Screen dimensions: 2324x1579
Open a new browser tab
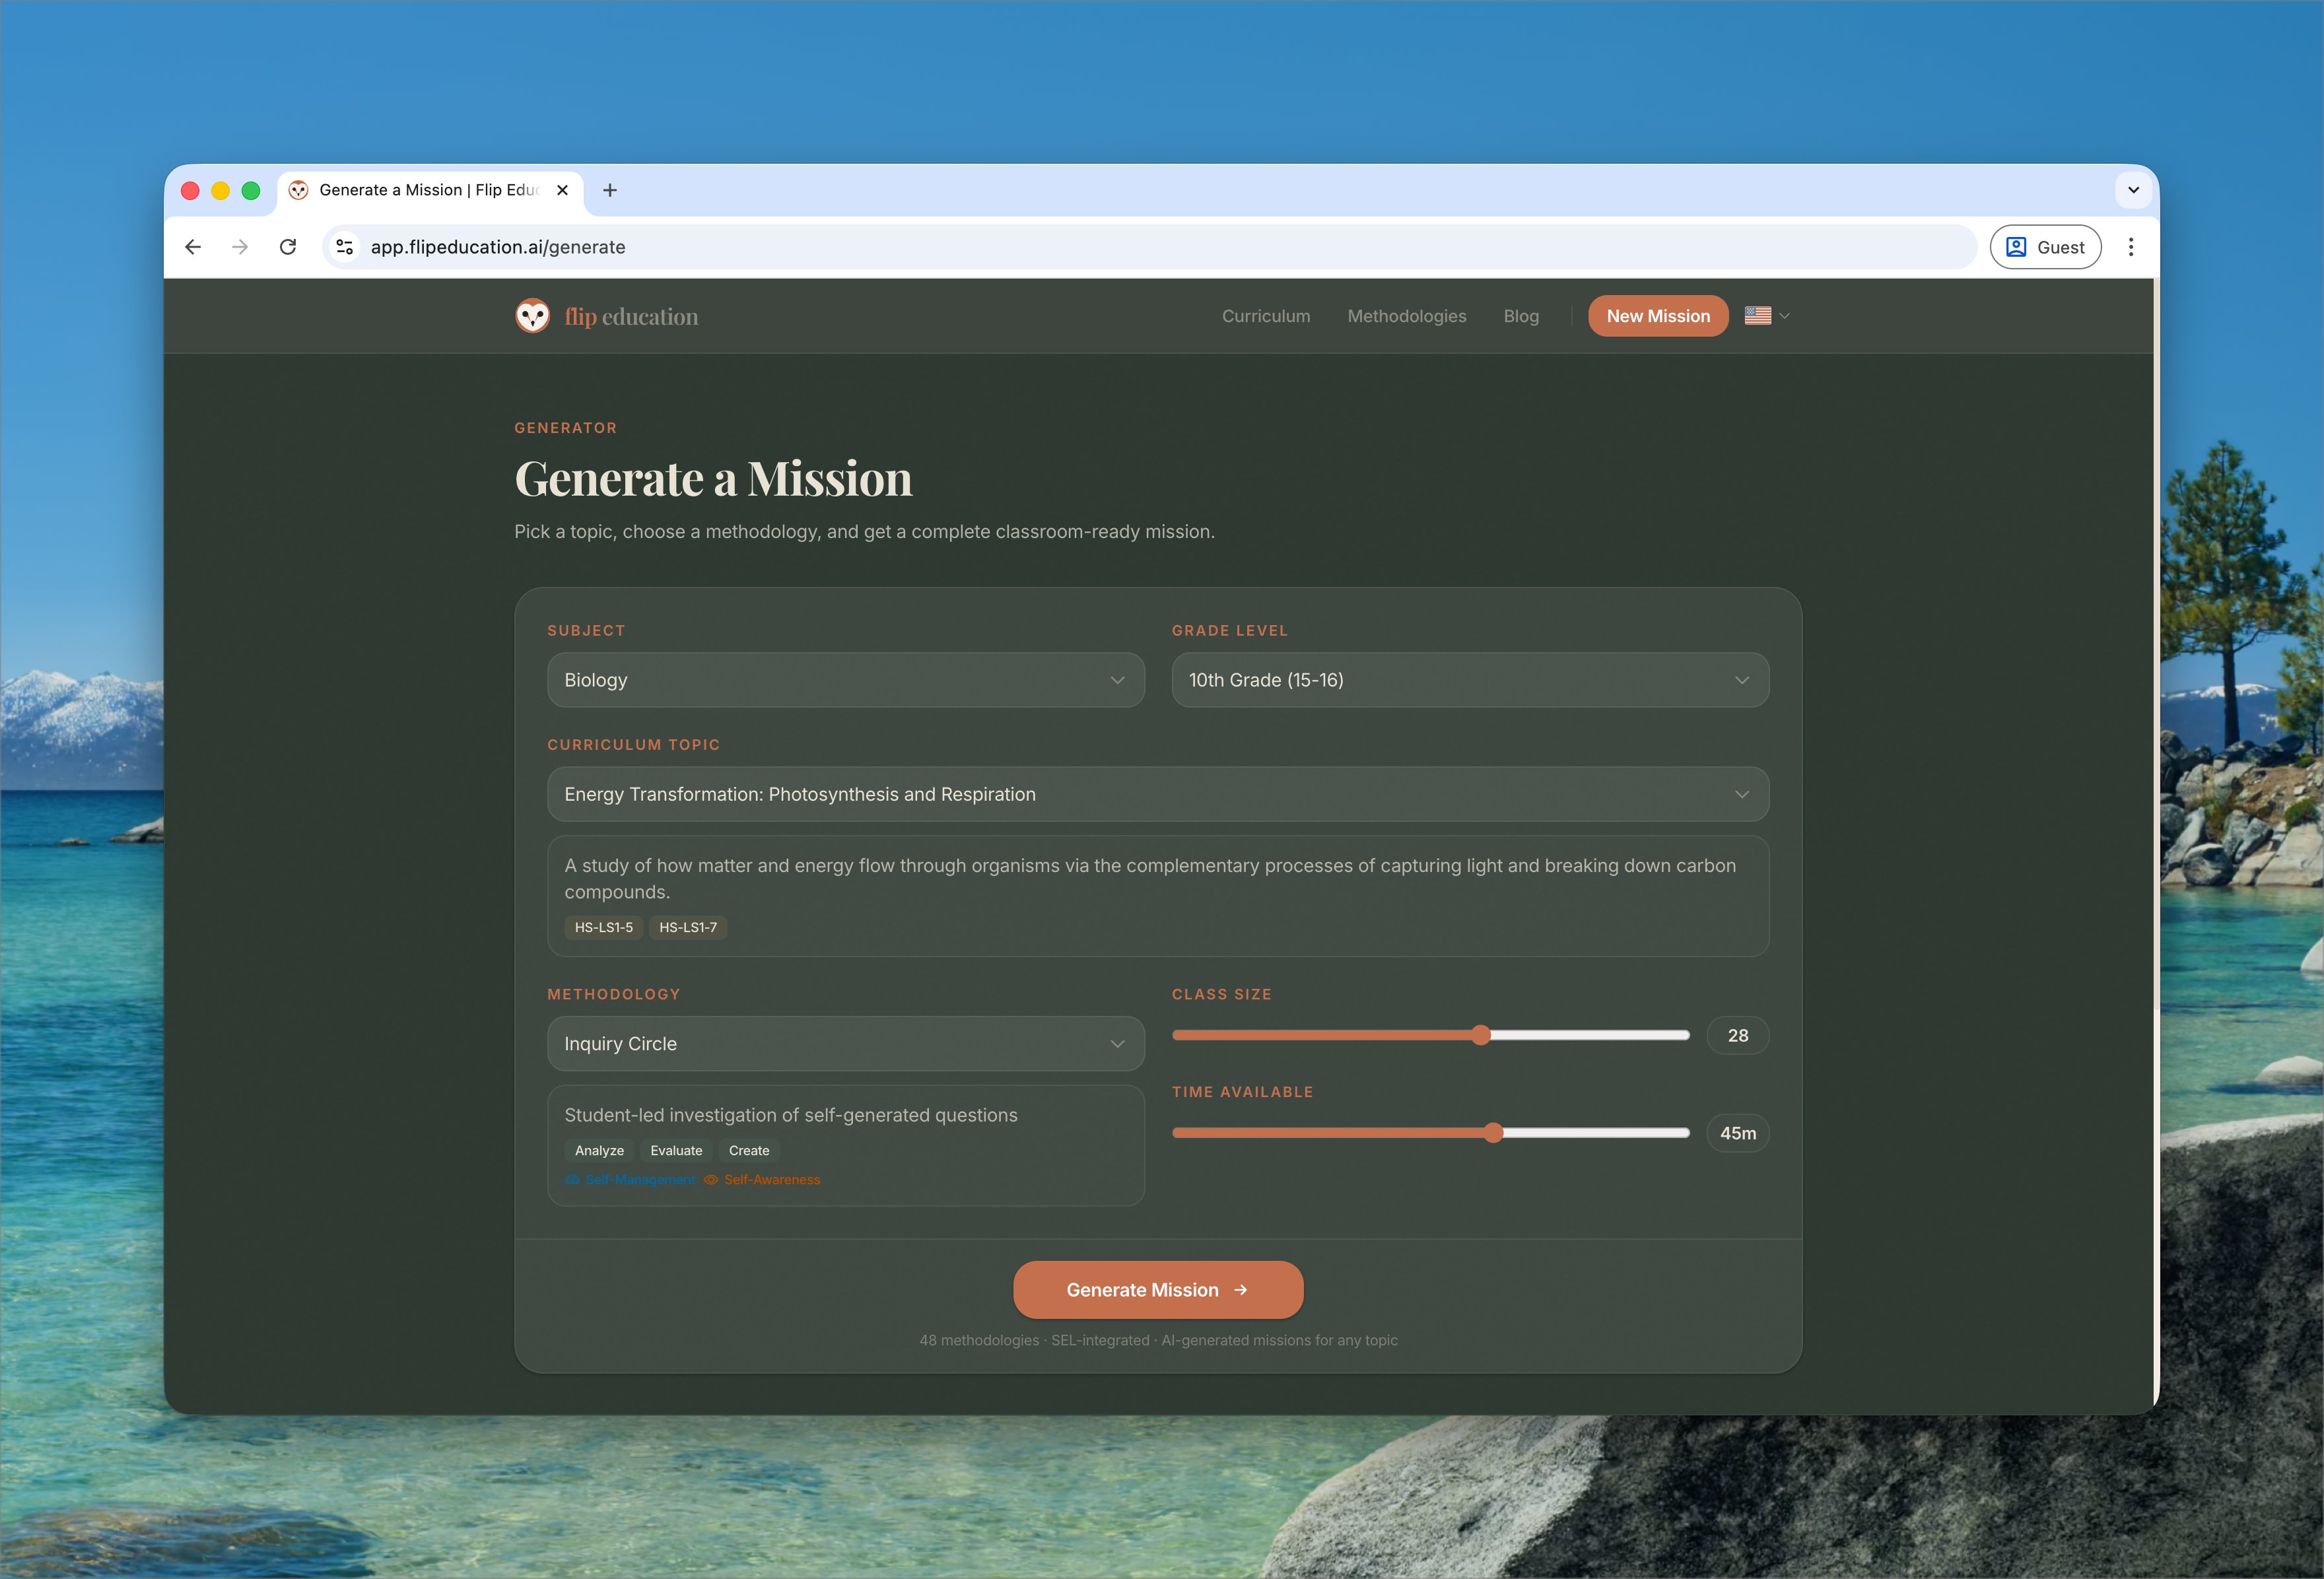pyautogui.click(x=610, y=190)
